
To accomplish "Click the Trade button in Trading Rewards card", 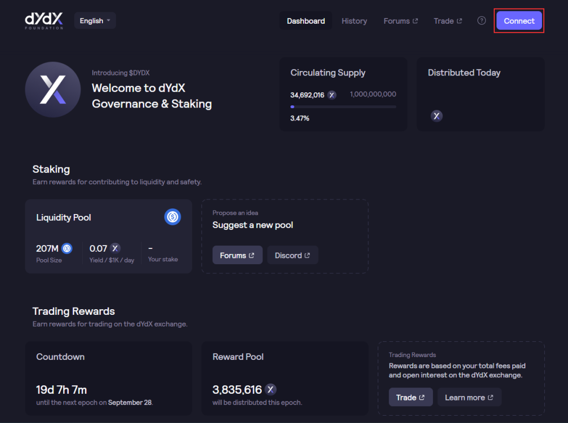I will pyautogui.click(x=410, y=397).
